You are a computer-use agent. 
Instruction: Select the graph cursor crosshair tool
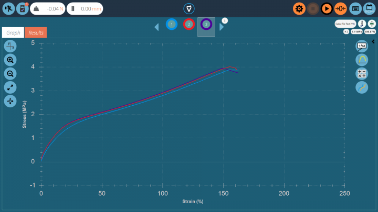tap(10, 46)
